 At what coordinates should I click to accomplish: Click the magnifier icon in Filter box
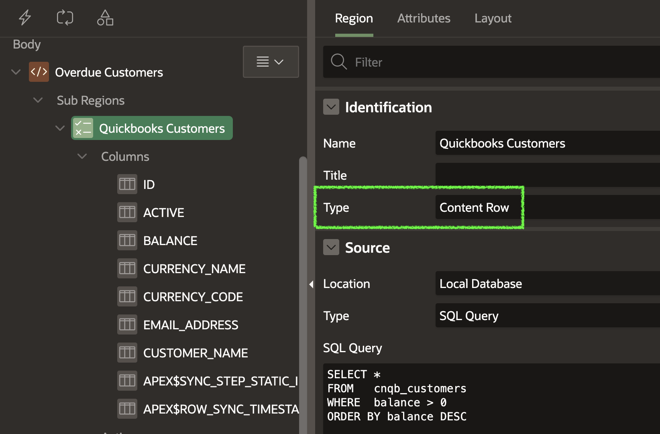click(338, 62)
